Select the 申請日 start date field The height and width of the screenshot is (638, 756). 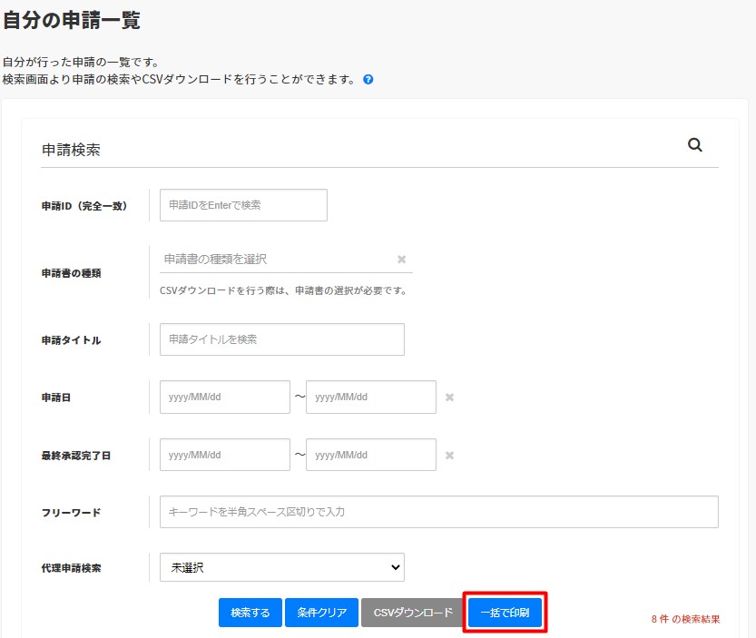224,398
